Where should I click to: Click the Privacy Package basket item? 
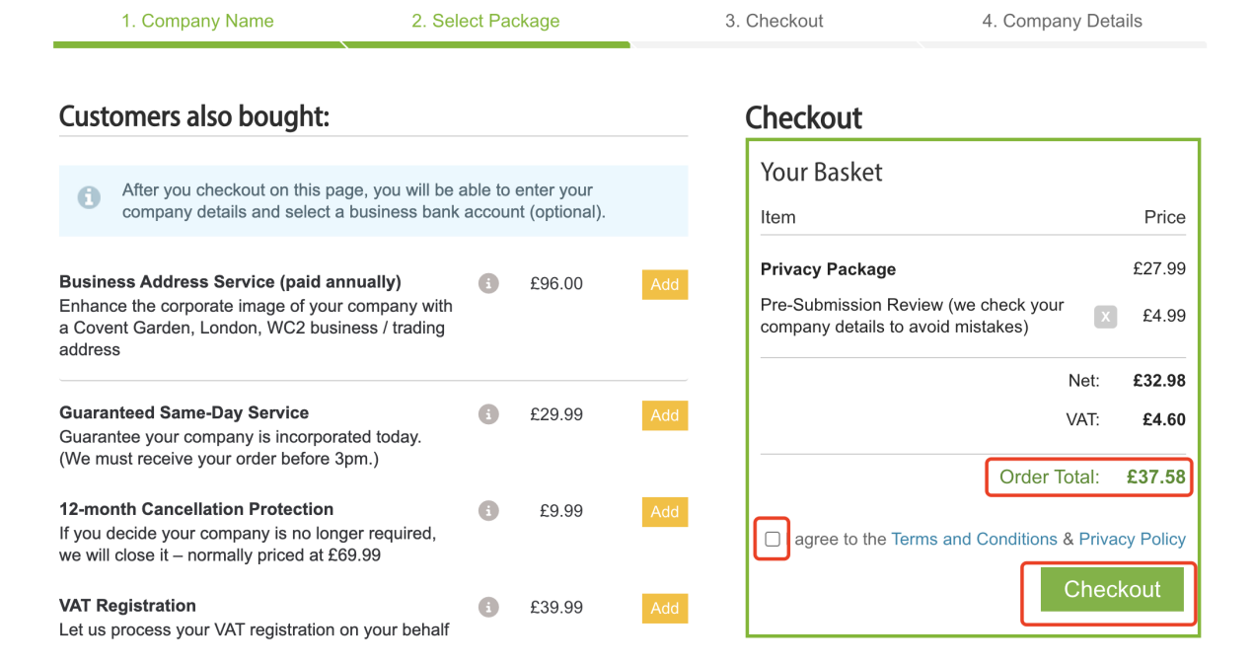pyautogui.click(x=828, y=269)
